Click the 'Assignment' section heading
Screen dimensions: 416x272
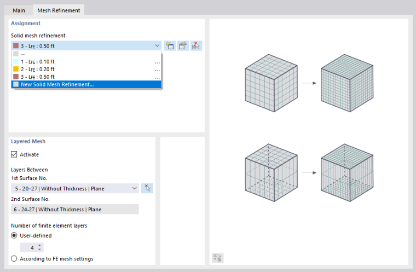point(26,24)
